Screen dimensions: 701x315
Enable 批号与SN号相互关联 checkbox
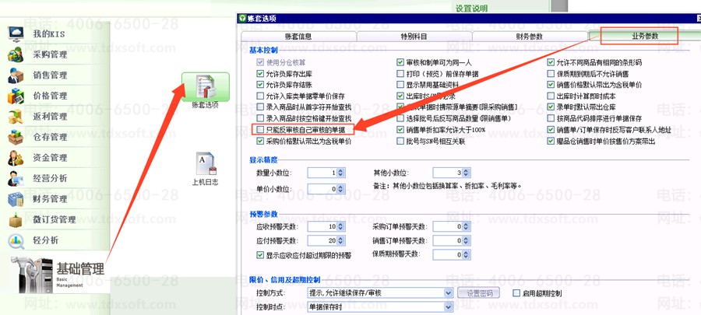pos(400,141)
